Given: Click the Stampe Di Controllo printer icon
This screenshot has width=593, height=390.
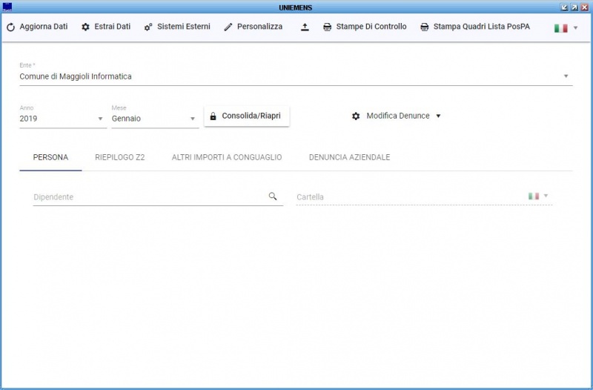Looking at the screenshot, I should tap(327, 27).
